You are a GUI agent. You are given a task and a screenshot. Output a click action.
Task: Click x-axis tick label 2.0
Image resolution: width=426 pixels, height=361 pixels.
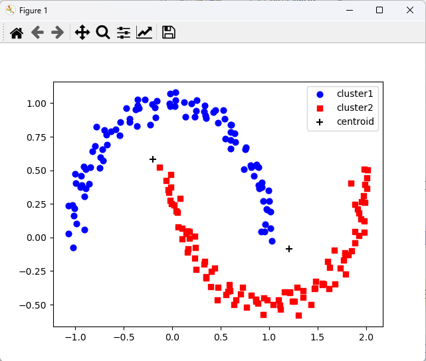coord(366,337)
